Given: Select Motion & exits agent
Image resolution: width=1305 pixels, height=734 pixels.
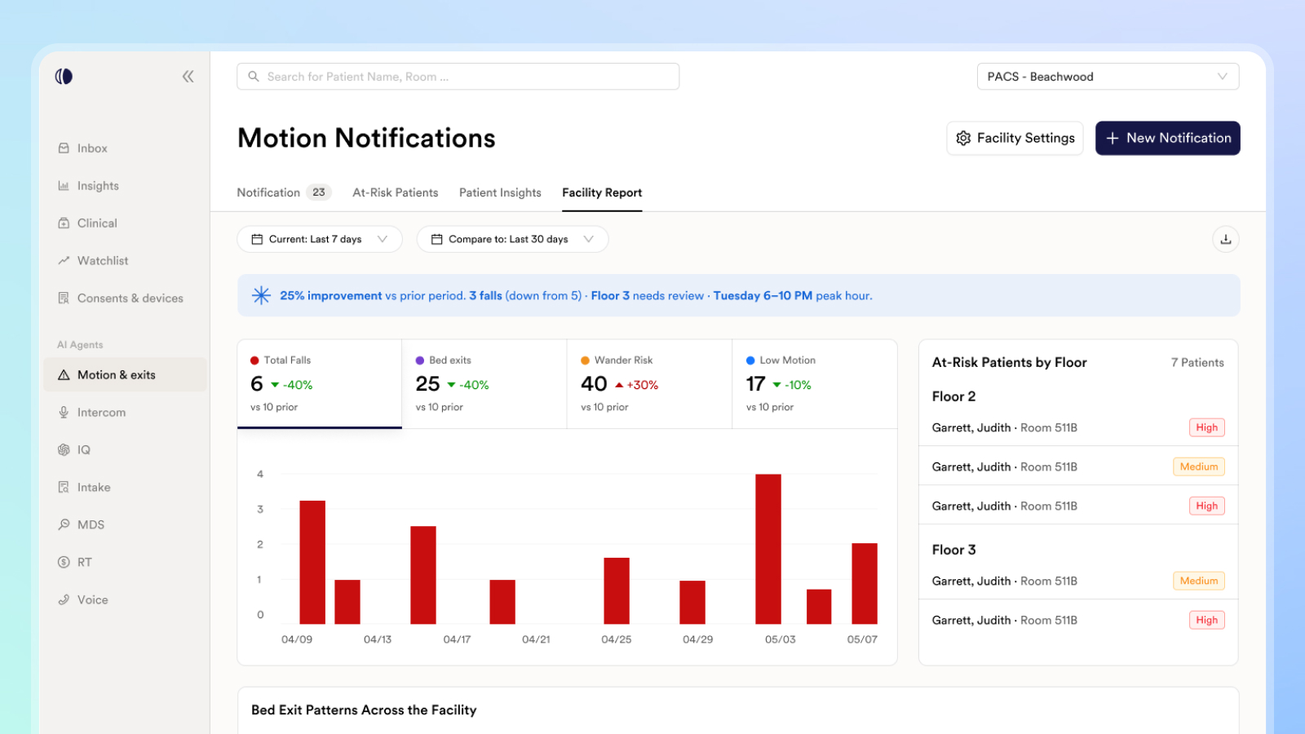Looking at the screenshot, I should pos(125,375).
